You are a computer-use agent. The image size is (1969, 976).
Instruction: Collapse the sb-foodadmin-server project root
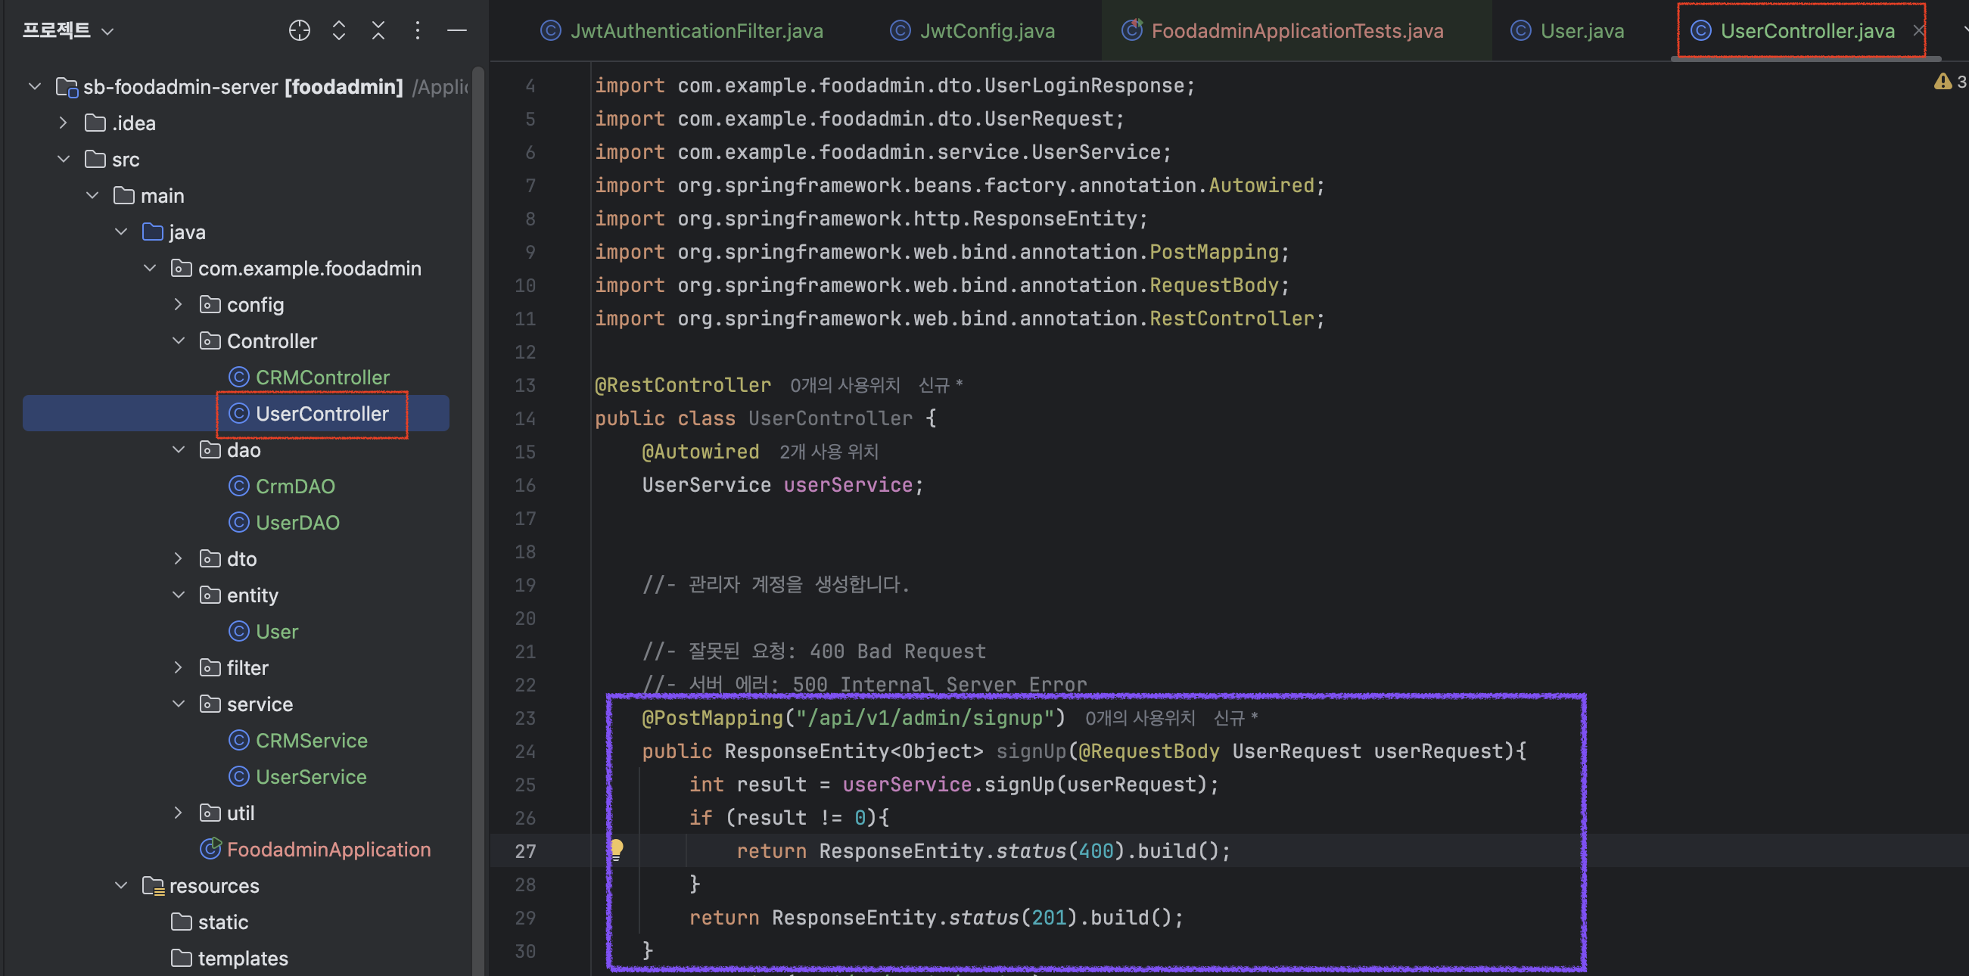pos(34,86)
